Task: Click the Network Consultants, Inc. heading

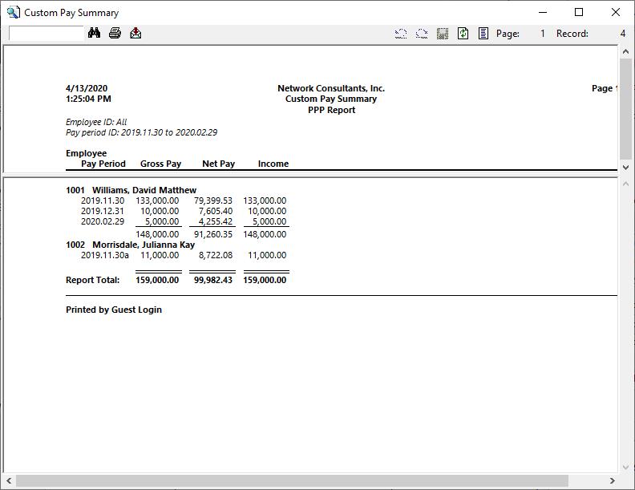Action: pyautogui.click(x=331, y=88)
